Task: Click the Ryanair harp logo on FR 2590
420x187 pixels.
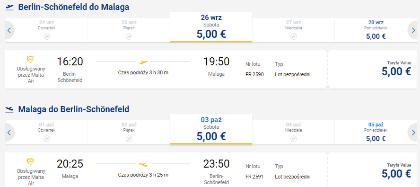Action: pyautogui.click(x=31, y=60)
